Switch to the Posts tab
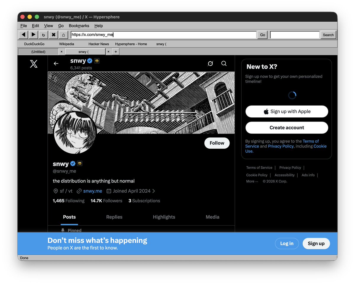 point(70,217)
